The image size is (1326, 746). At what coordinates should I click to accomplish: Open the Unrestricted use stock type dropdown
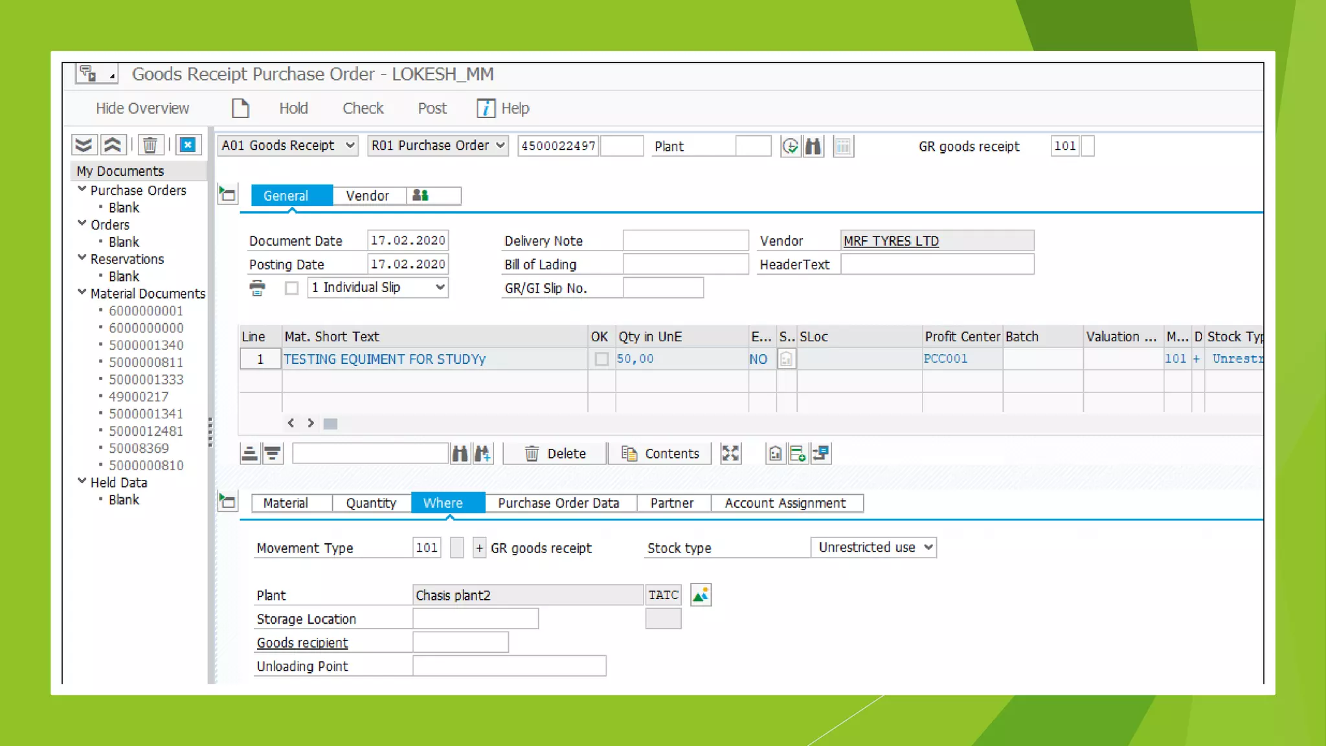tap(928, 547)
